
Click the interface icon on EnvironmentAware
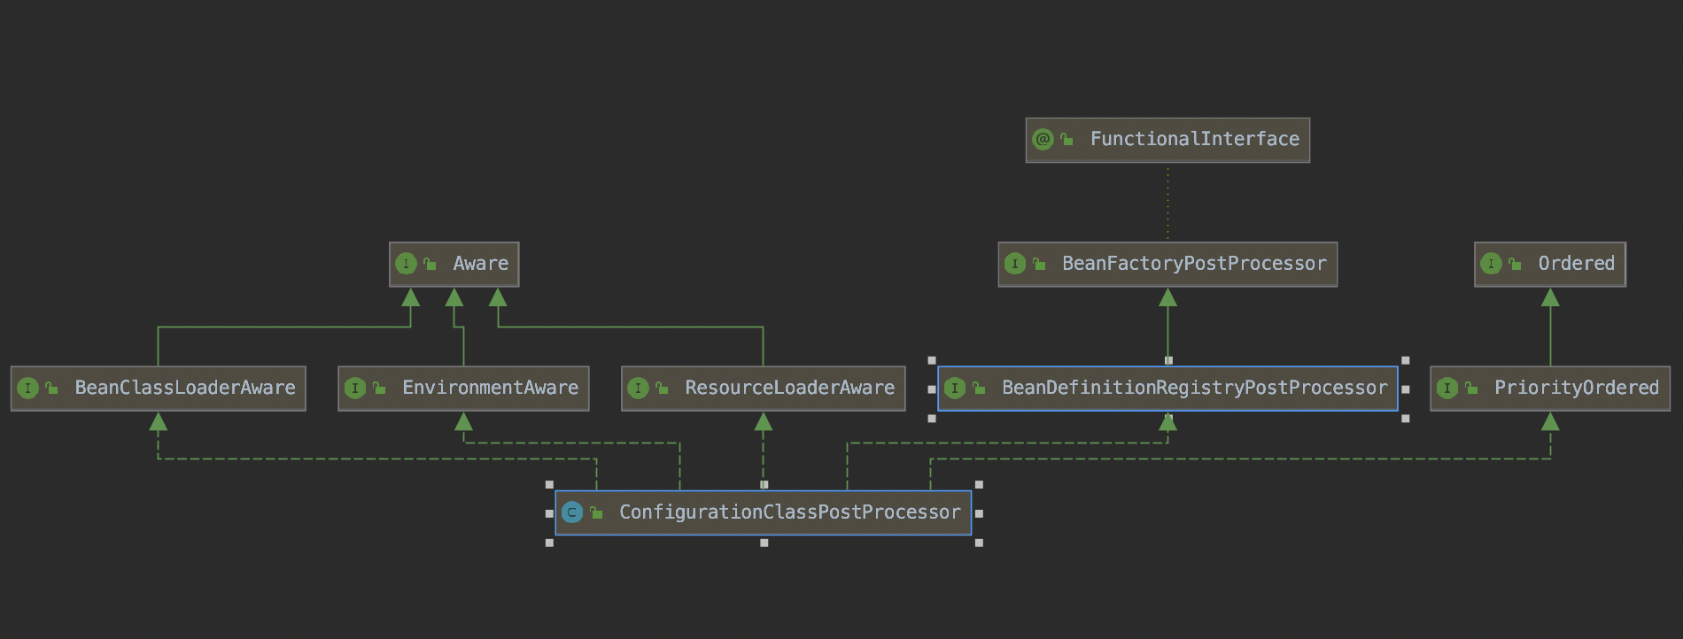pyautogui.click(x=355, y=388)
